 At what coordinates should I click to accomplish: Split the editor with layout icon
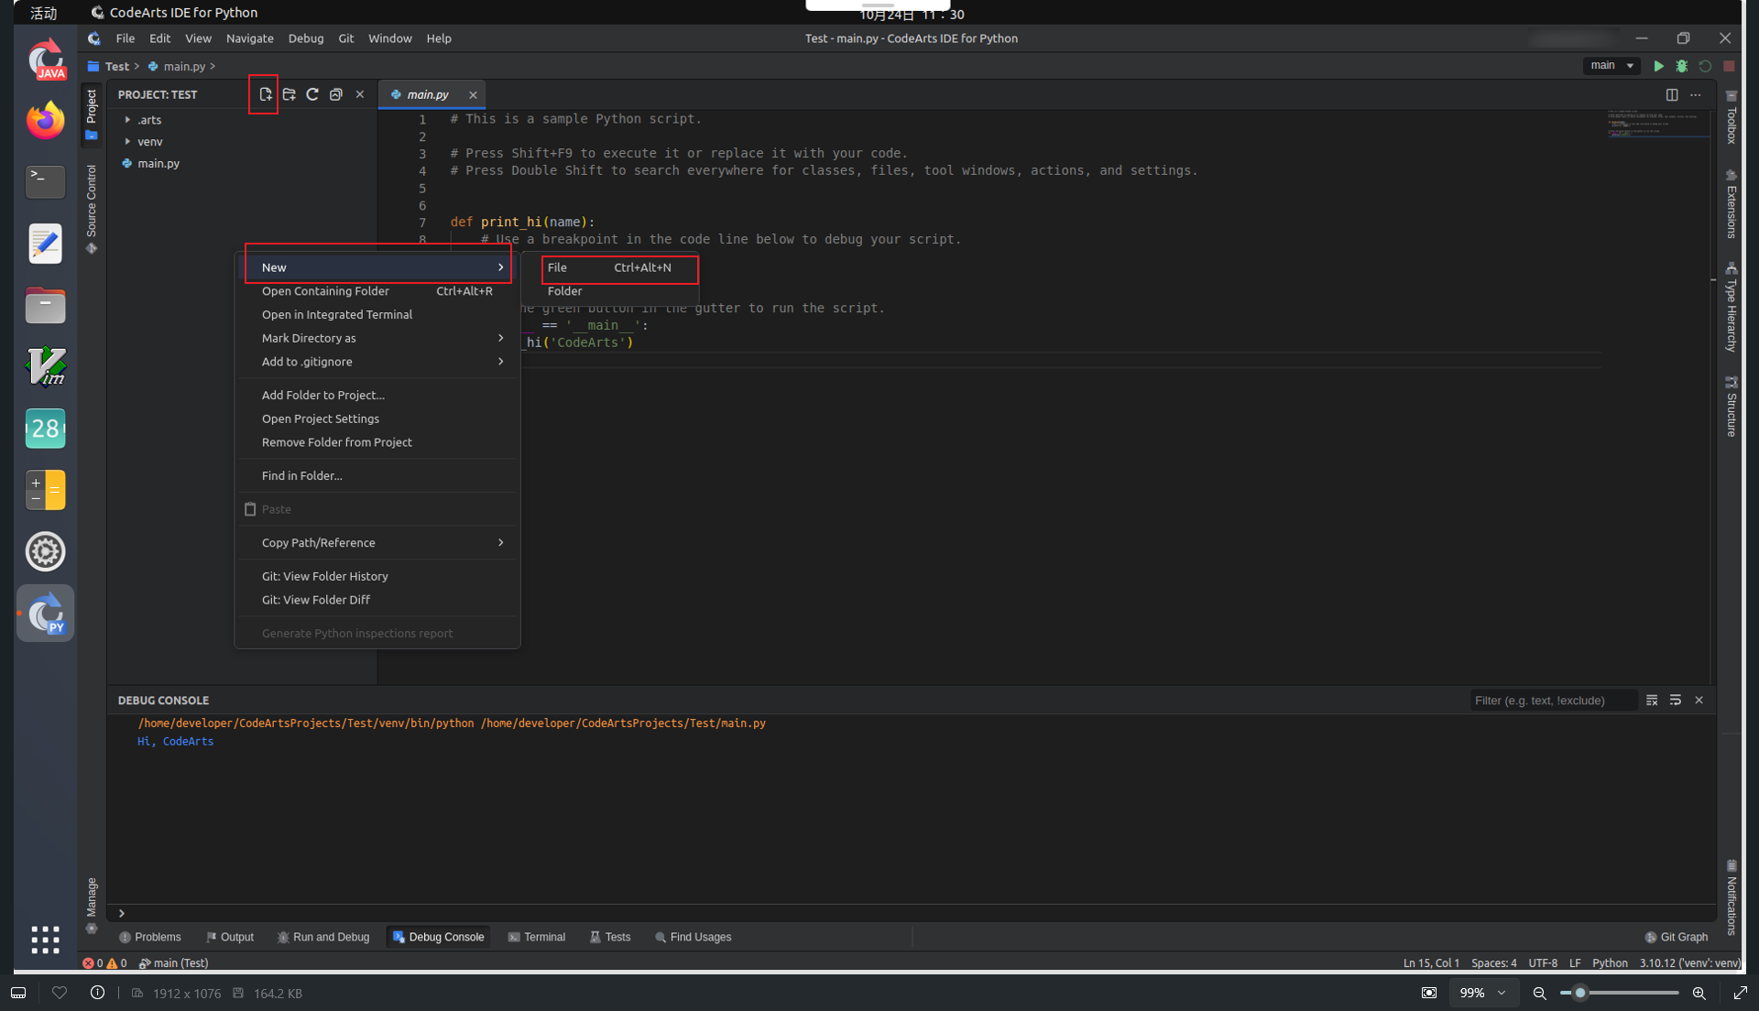pos(1672,94)
